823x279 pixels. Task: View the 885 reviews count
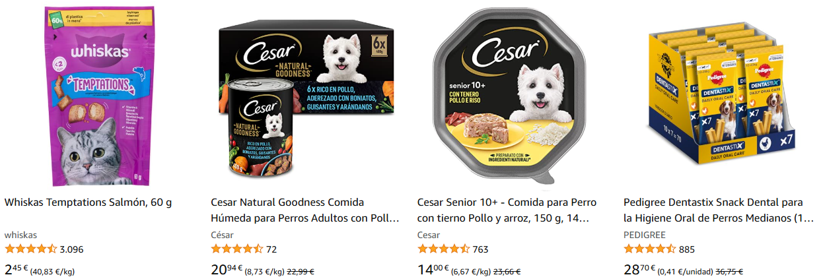coord(687,249)
